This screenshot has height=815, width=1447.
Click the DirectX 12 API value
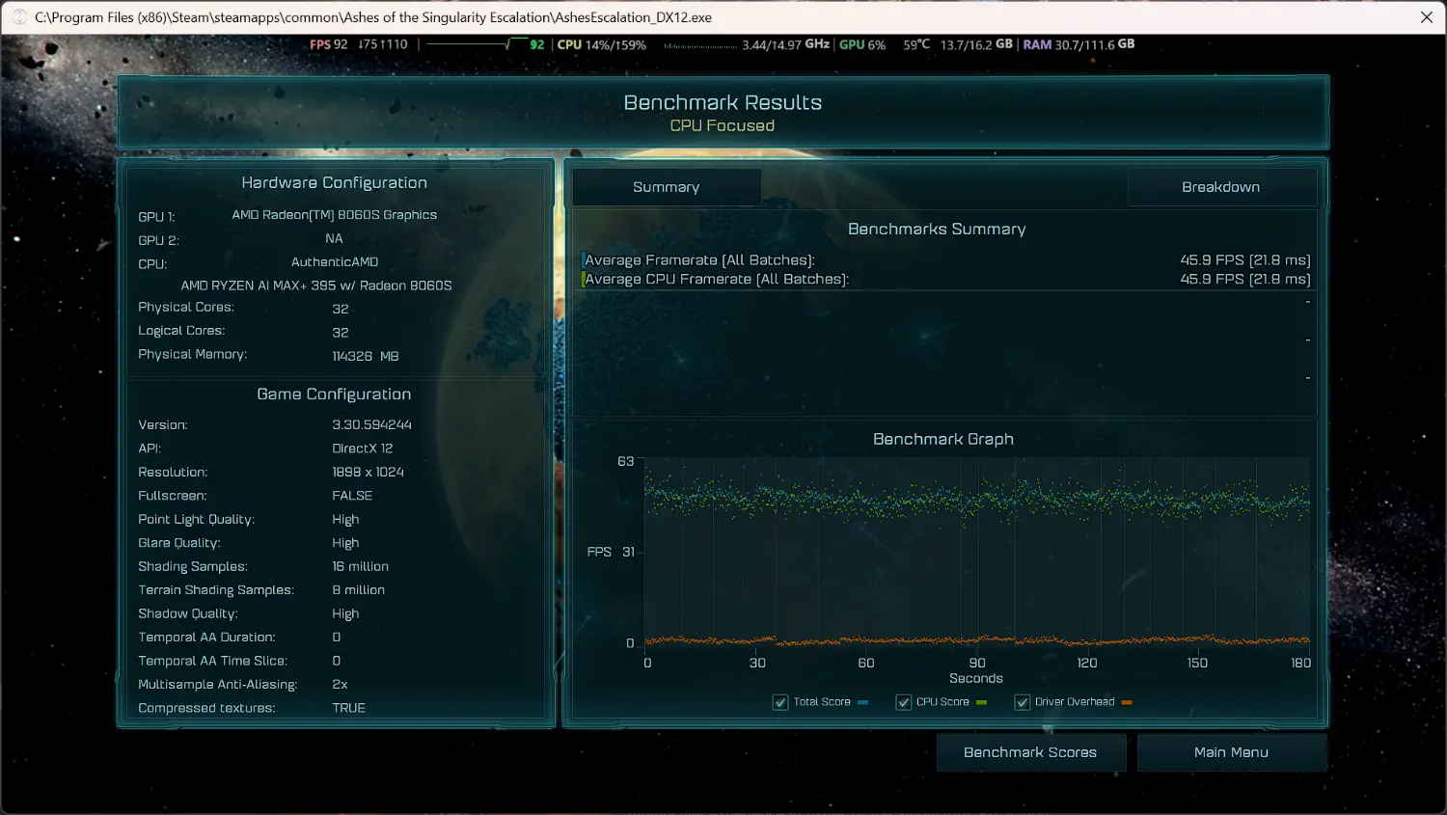(362, 448)
